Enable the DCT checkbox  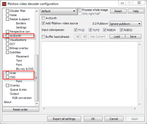pyautogui.click(x=8, y=44)
